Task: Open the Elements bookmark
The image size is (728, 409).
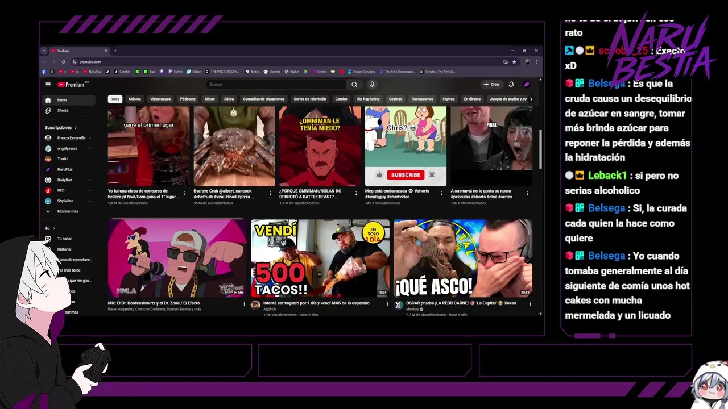Action: [x=272, y=72]
